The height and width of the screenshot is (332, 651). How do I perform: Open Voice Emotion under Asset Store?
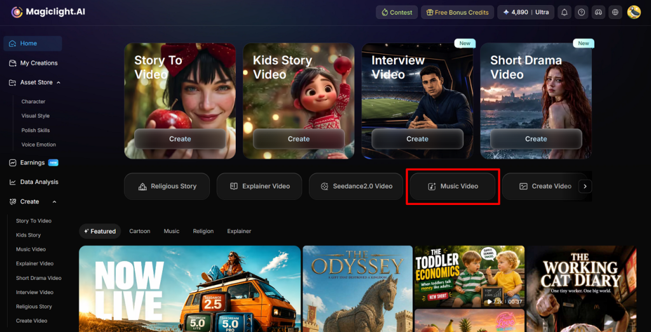38,145
